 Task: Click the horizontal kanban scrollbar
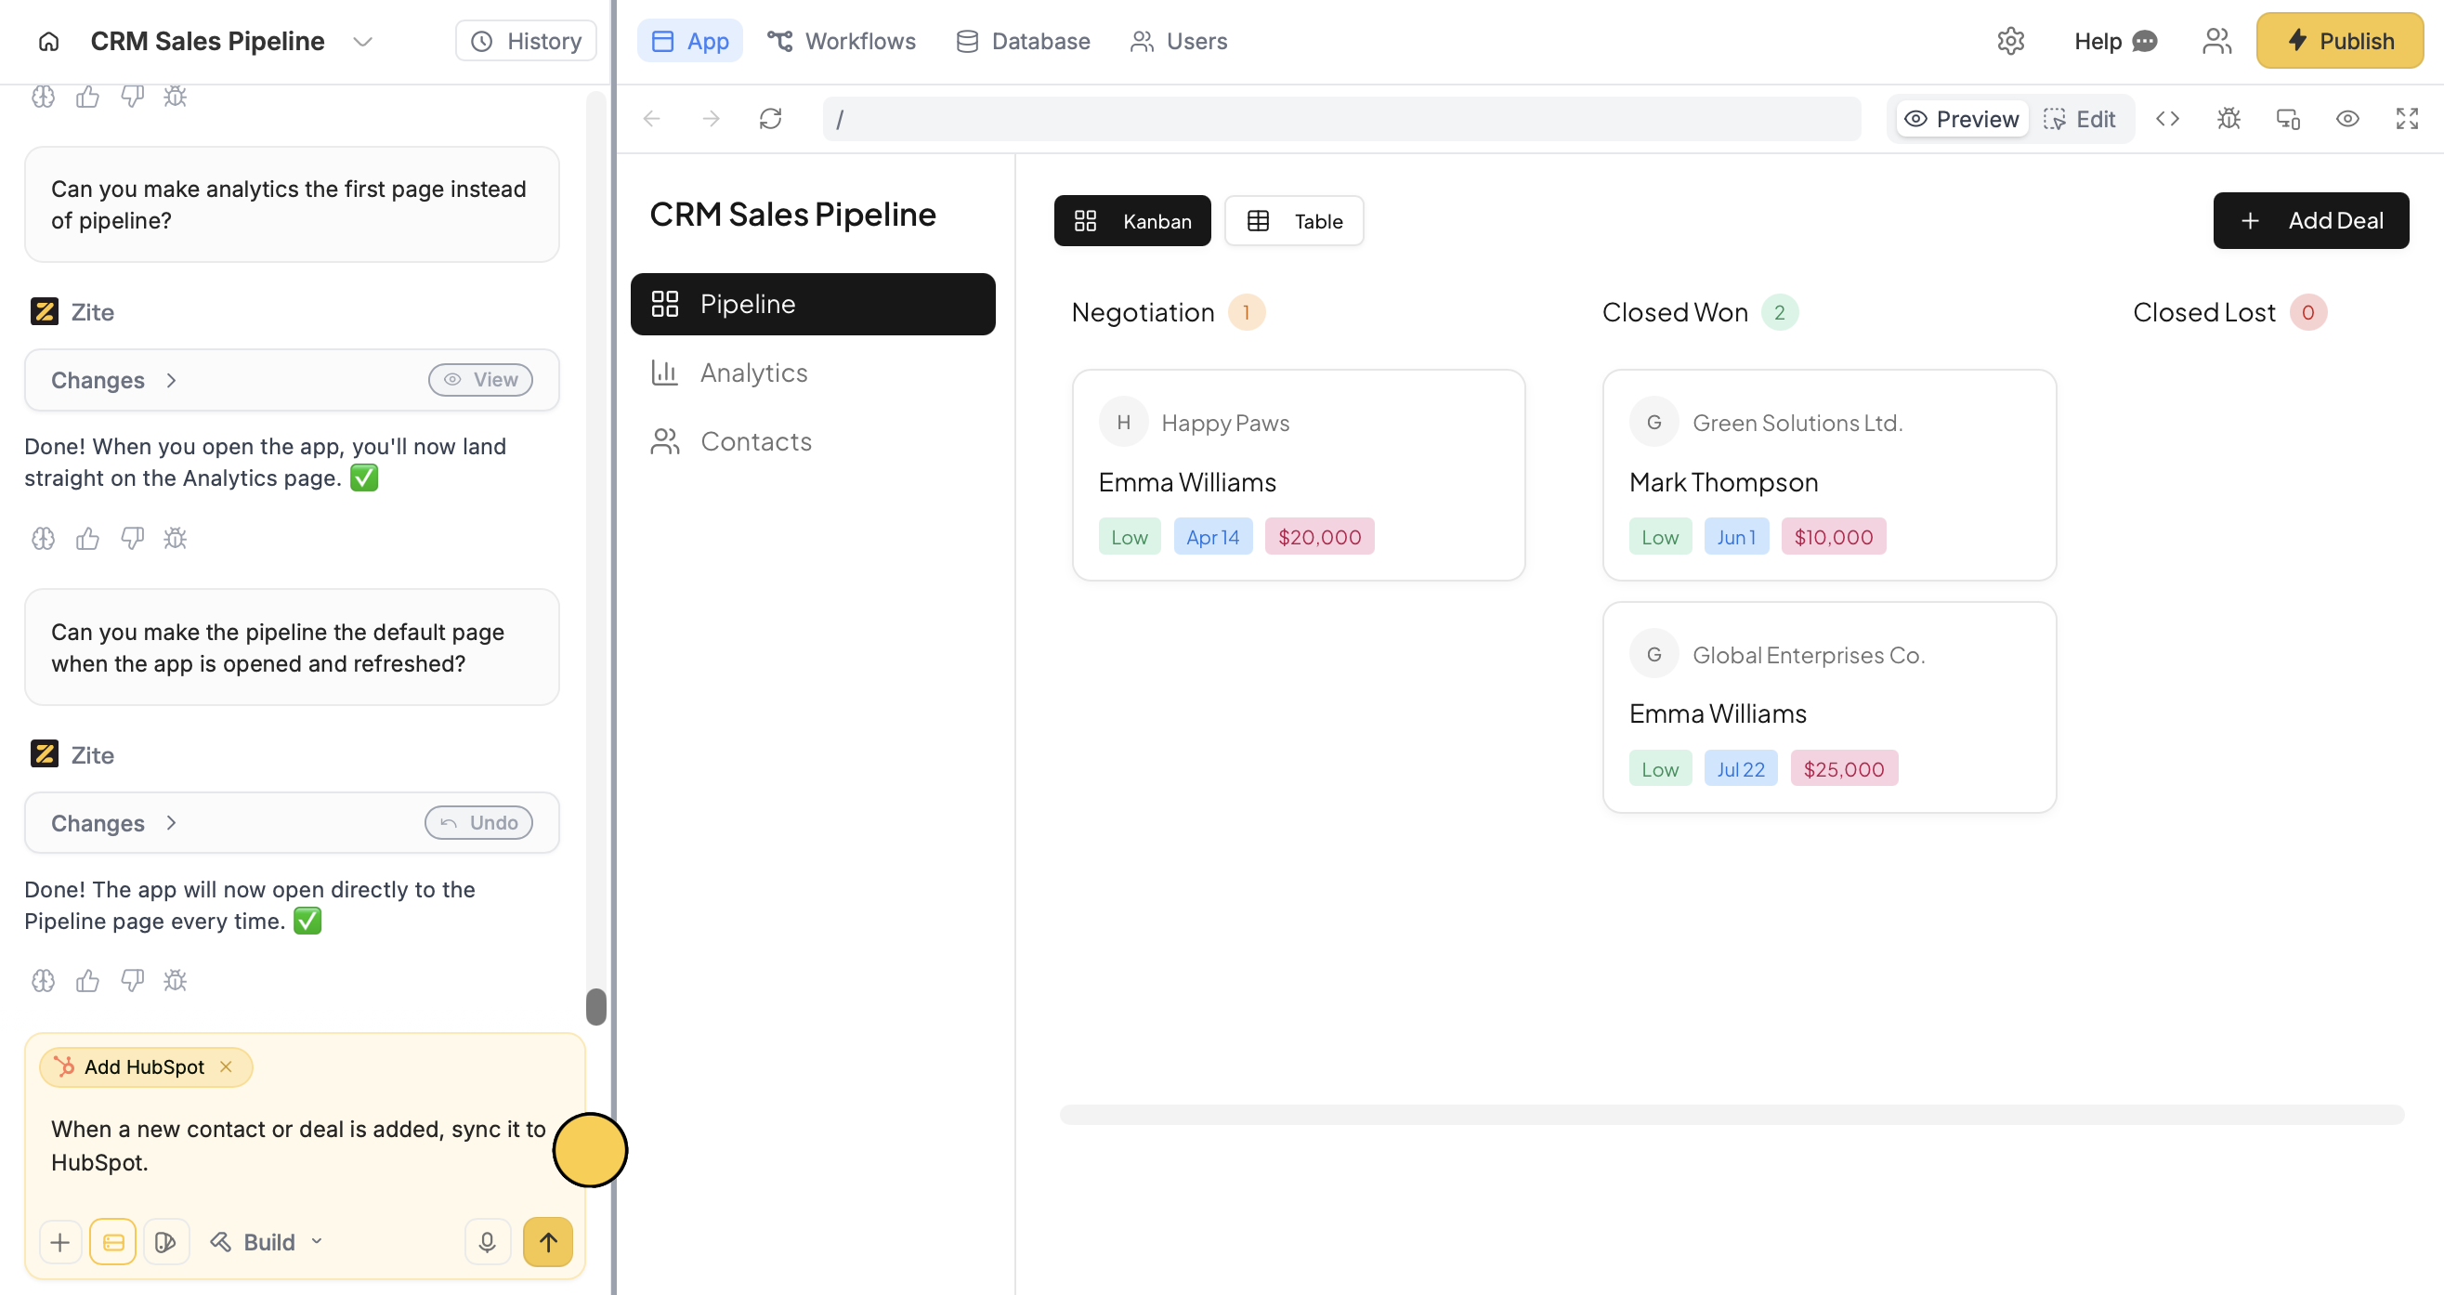(1732, 1114)
